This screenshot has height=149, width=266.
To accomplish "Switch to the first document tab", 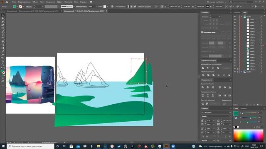I will tap(32, 11).
